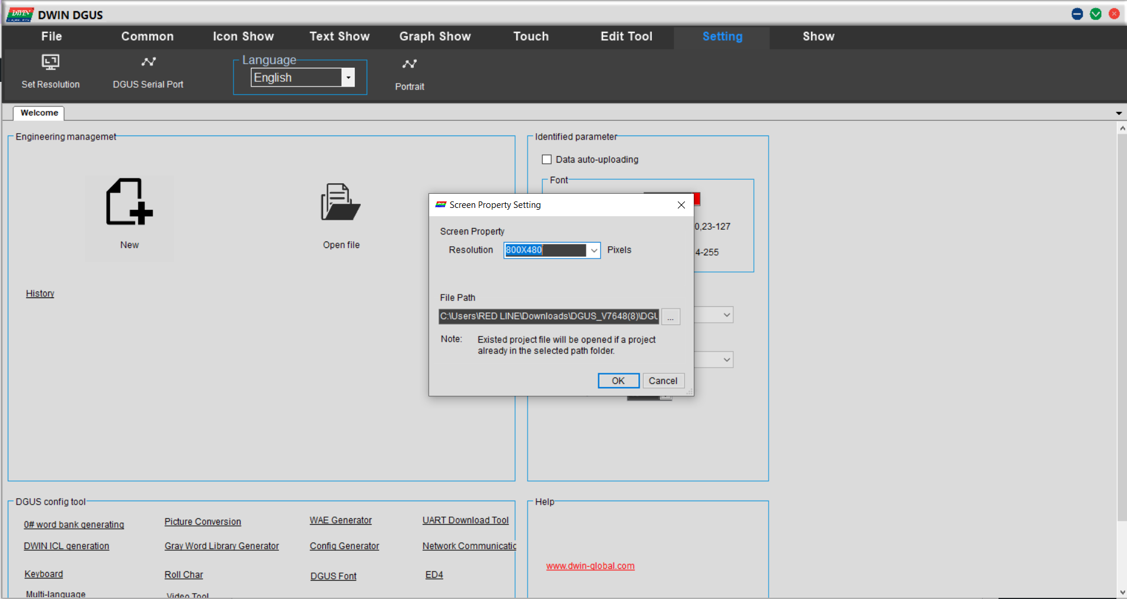This screenshot has width=1127, height=599.
Task: Click the green window button in title bar
Action: pos(1096,14)
